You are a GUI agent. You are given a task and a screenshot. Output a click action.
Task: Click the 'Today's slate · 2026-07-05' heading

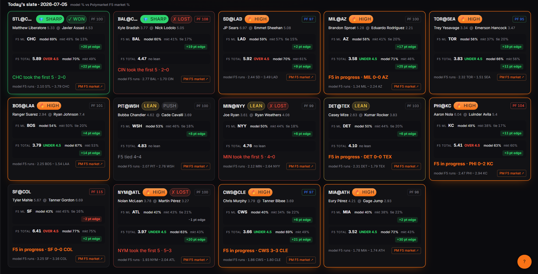point(37,4)
